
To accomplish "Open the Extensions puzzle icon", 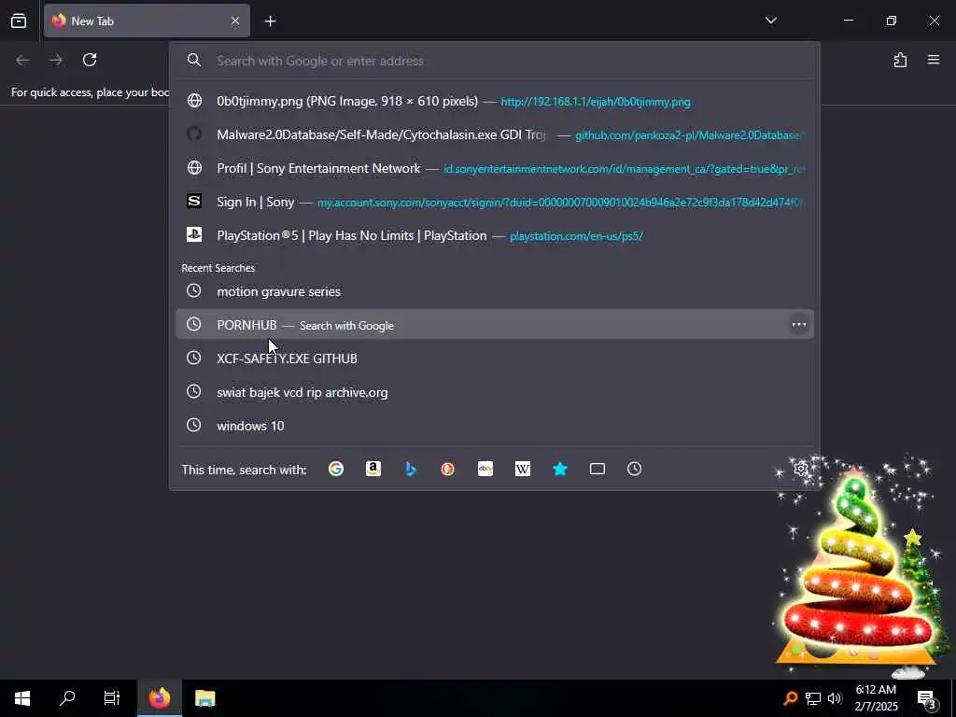I will coord(900,60).
